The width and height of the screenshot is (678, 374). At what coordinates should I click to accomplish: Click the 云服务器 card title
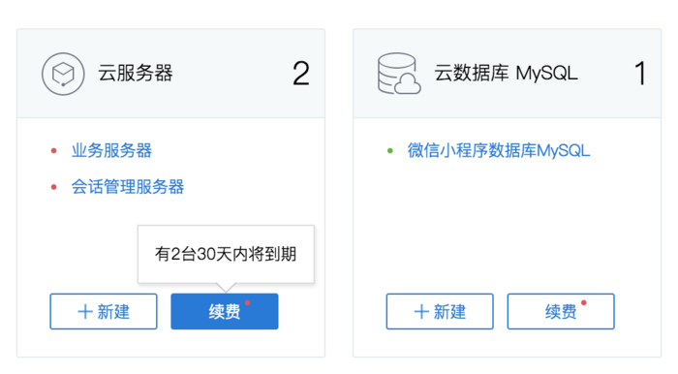pyautogui.click(x=136, y=73)
